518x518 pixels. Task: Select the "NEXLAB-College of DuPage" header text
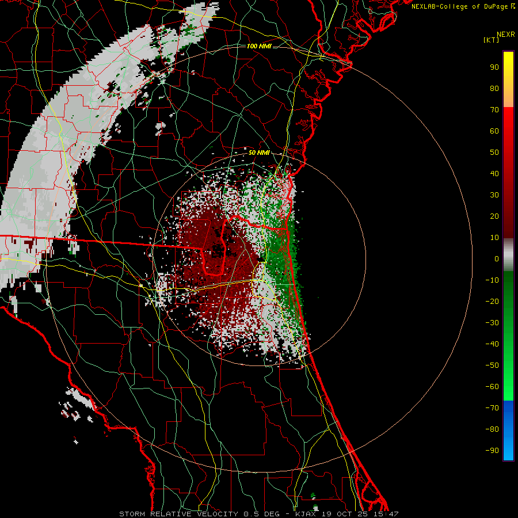point(459,6)
